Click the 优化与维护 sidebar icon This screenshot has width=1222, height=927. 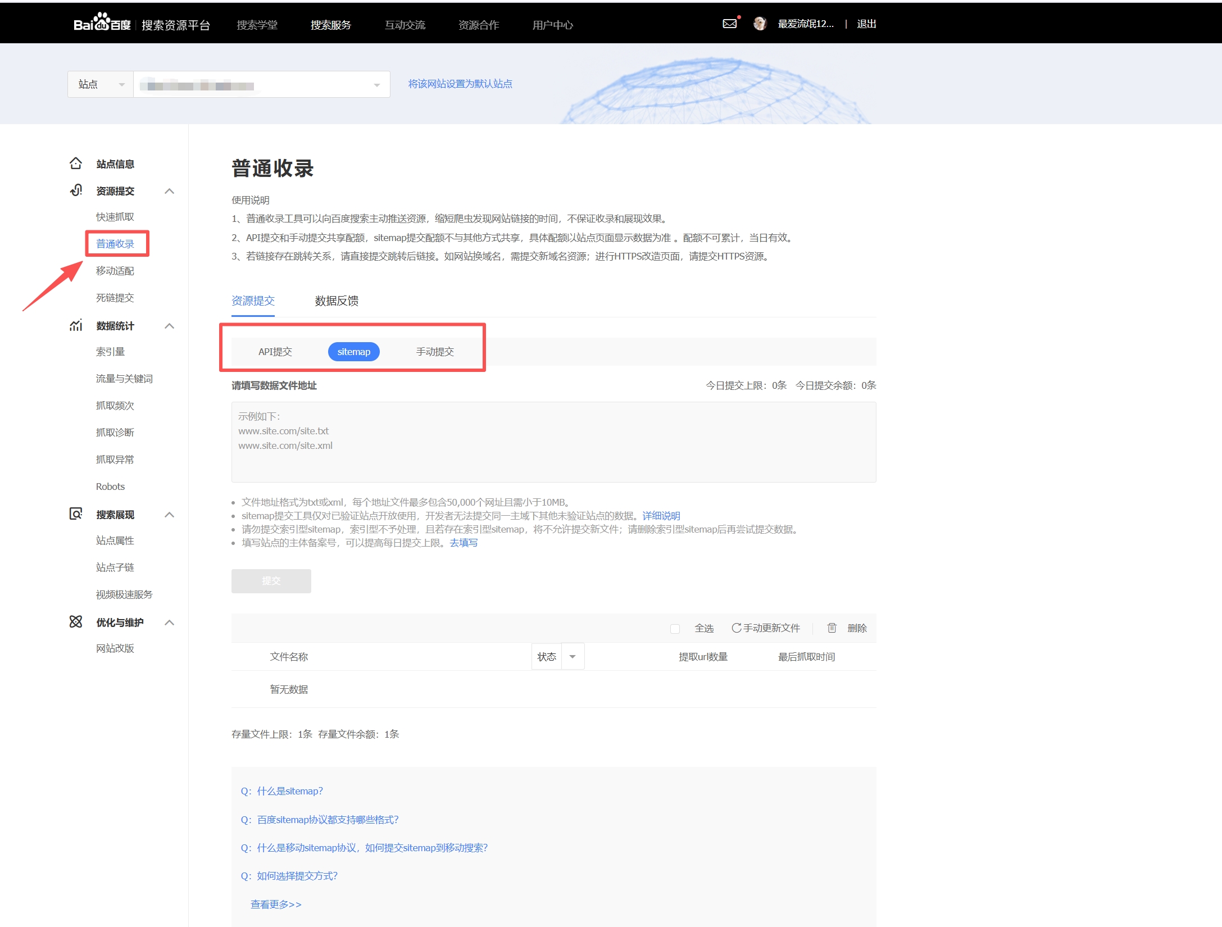click(76, 622)
